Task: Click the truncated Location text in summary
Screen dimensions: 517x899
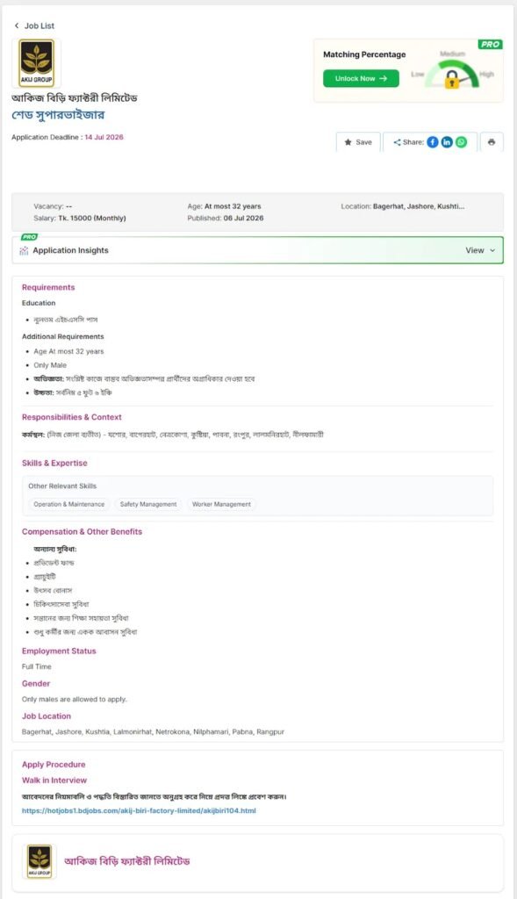Action: click(x=402, y=206)
